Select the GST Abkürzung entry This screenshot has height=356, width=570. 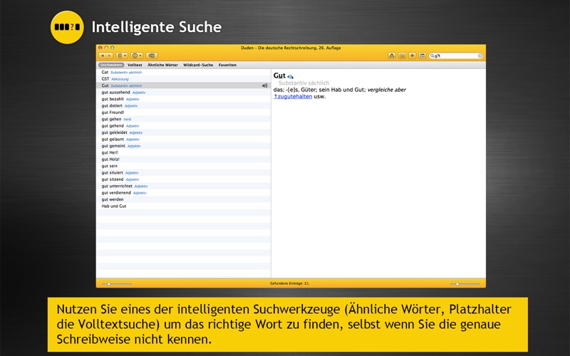pos(184,79)
